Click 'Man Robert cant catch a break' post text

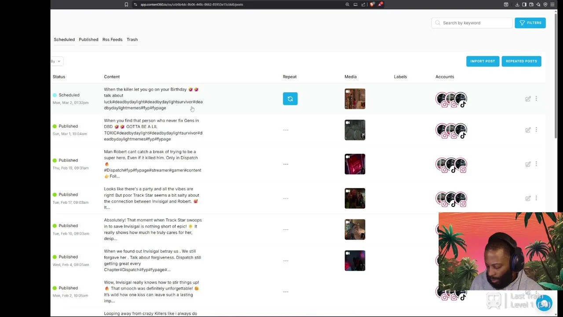point(153,164)
